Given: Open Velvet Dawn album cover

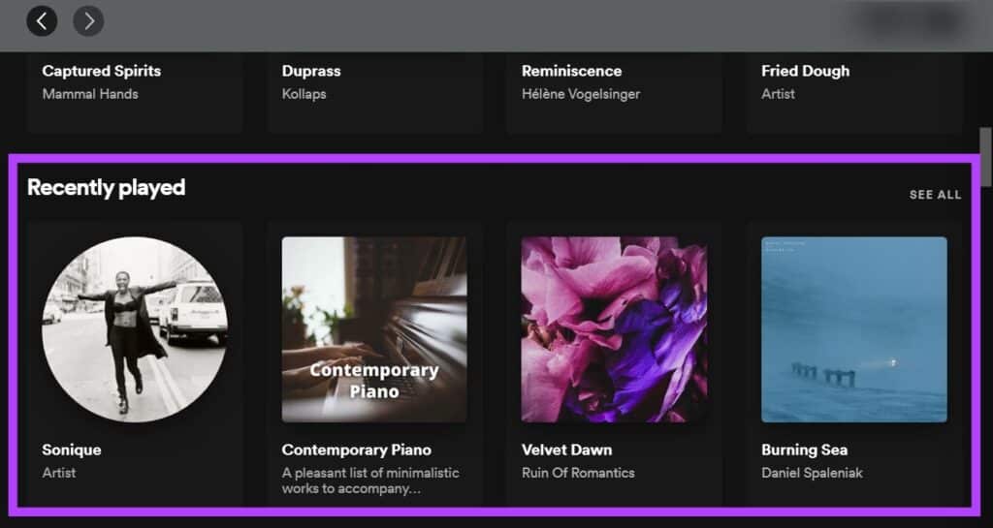Looking at the screenshot, I should 614,329.
